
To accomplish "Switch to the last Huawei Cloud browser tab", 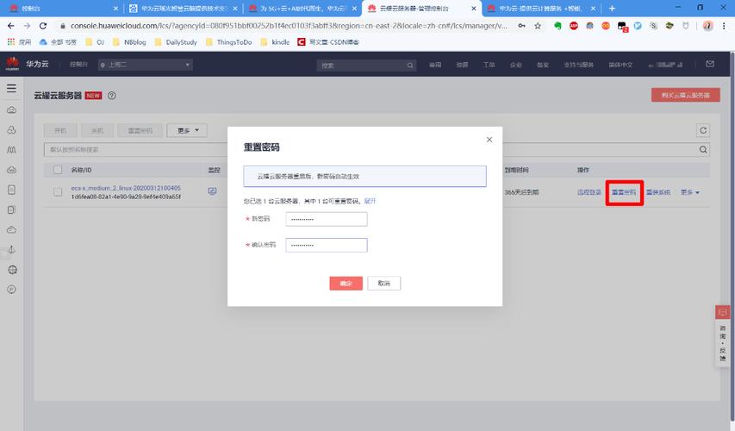I will [541, 9].
